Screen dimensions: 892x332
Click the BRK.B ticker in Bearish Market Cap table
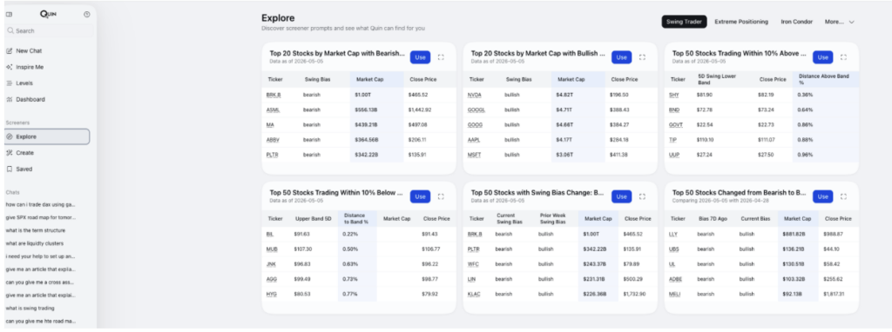click(274, 94)
